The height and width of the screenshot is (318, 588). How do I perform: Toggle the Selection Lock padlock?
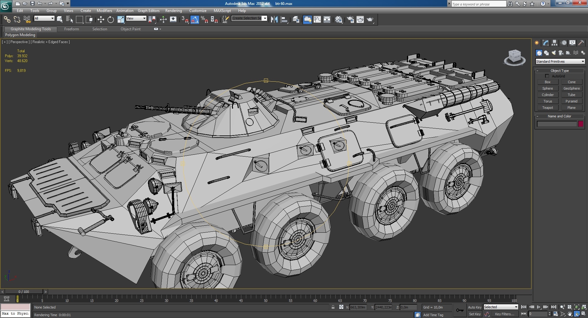(333, 307)
